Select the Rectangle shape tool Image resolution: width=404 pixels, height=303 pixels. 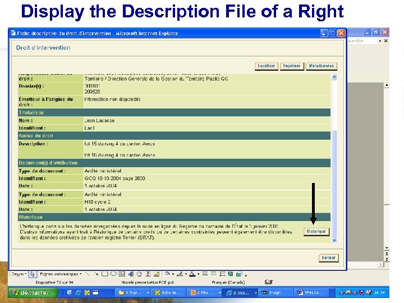coord(104,274)
